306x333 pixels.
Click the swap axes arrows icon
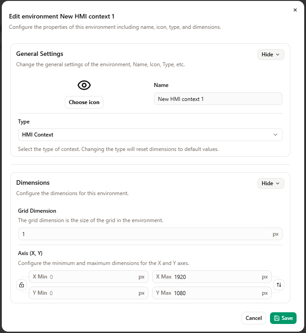pos(279,285)
